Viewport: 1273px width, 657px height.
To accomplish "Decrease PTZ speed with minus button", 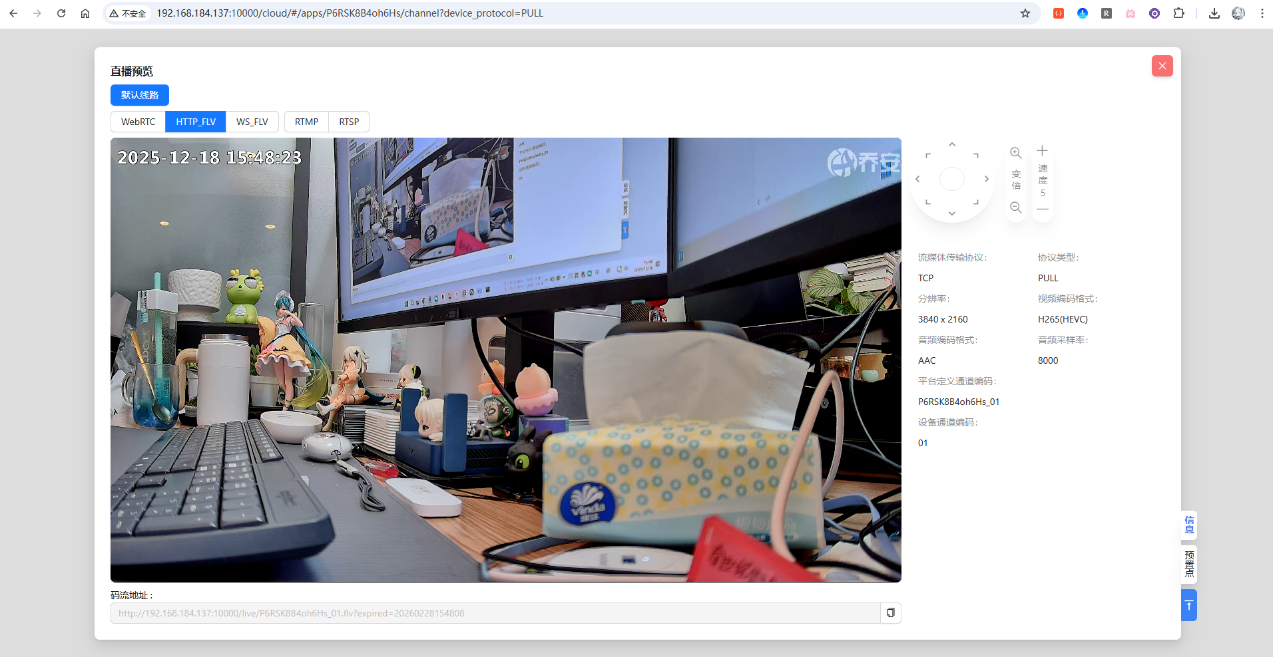I will click(x=1043, y=209).
